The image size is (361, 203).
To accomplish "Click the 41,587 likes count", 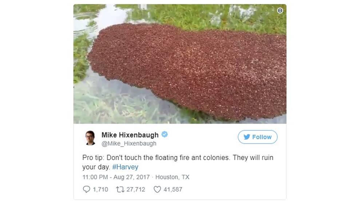I will pyautogui.click(x=173, y=190).
